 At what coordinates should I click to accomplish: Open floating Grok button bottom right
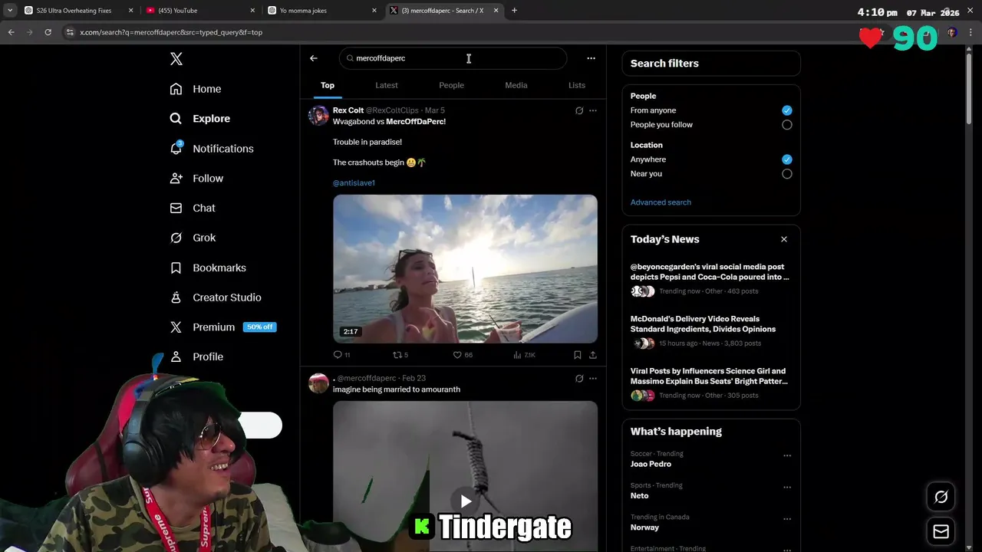(941, 497)
